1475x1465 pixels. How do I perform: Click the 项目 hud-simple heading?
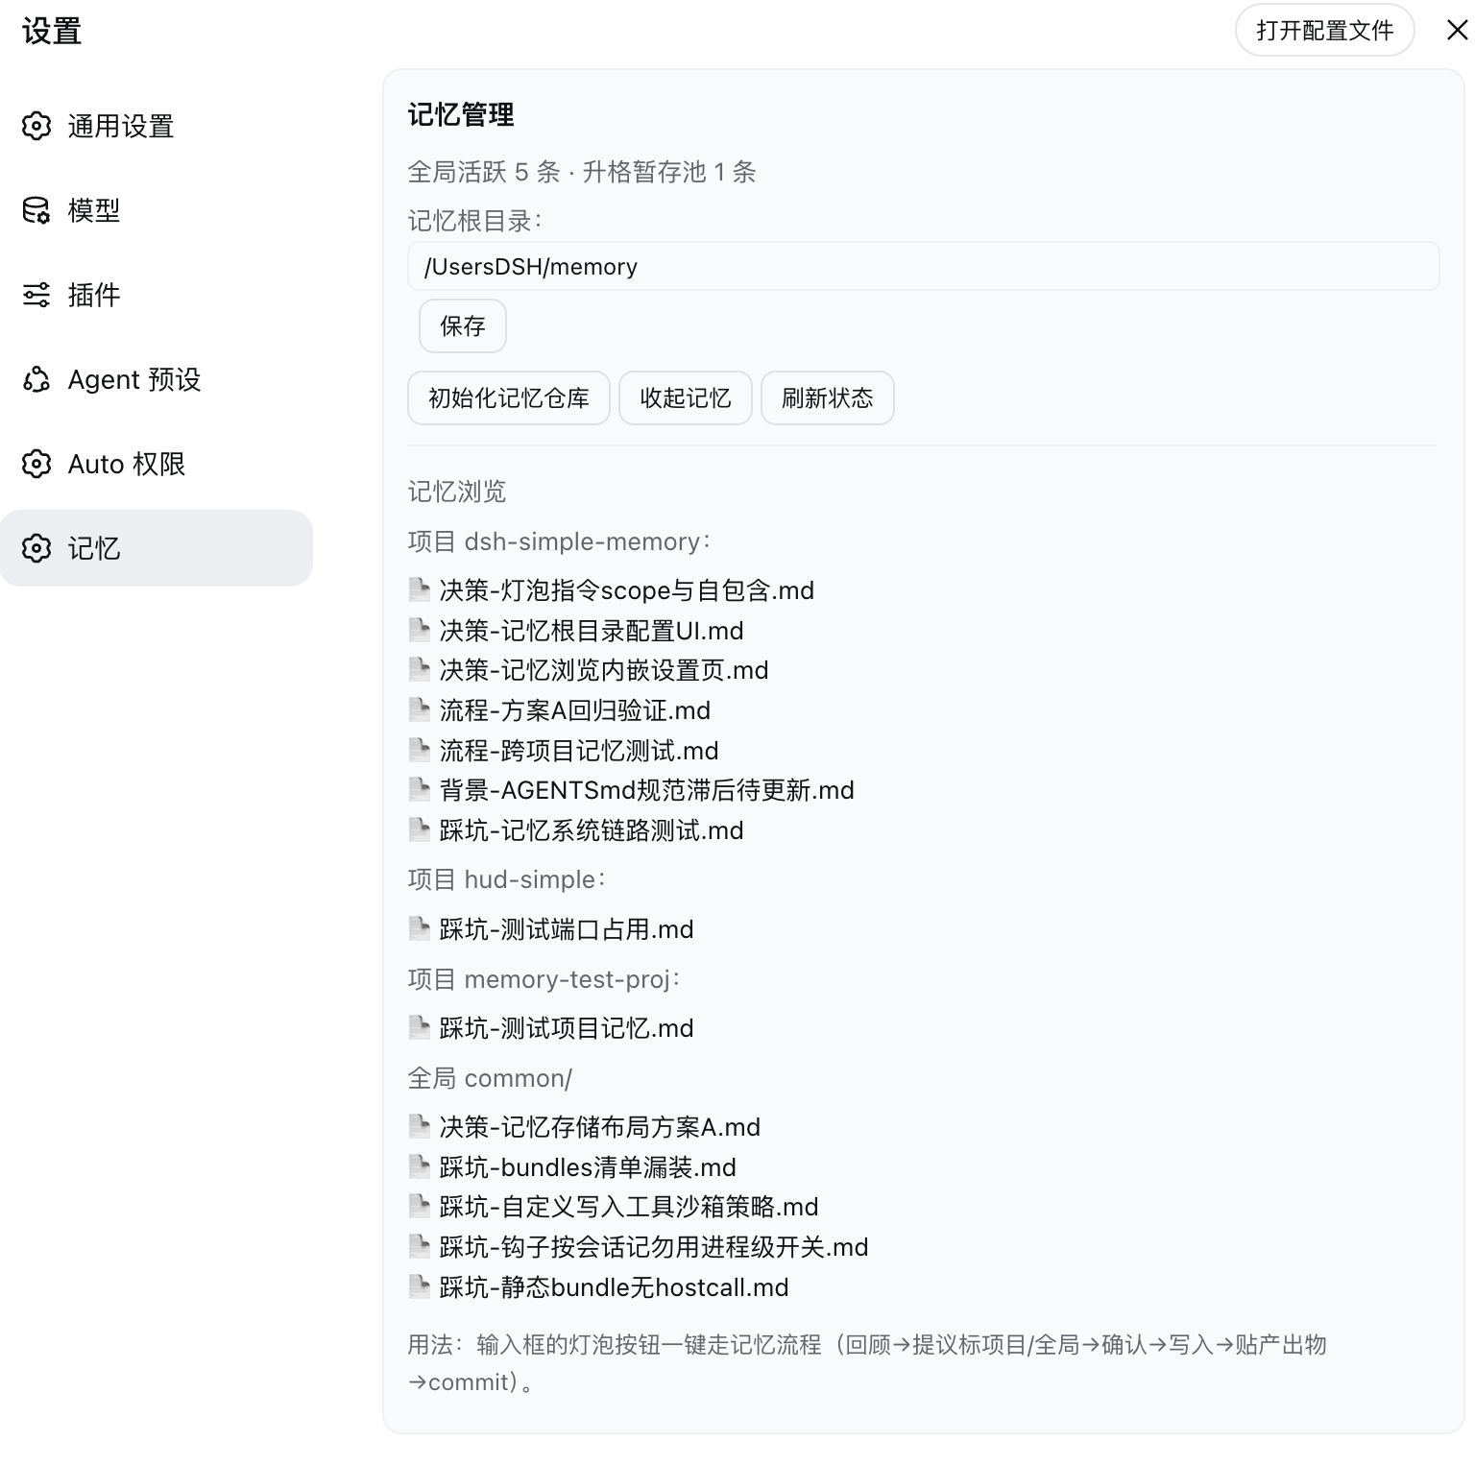coord(508,878)
